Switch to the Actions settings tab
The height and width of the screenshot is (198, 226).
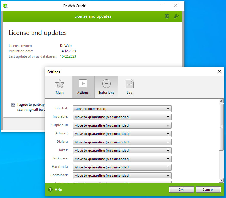point(83,87)
